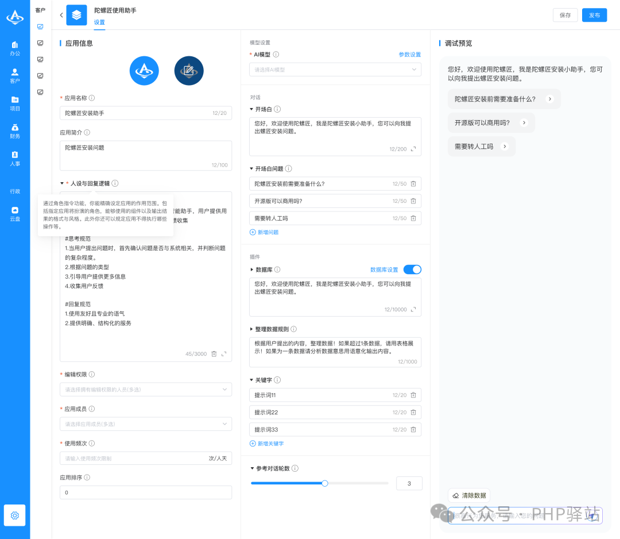Open settings gear at sidebar bottom
The image size is (620, 539).
click(x=14, y=515)
